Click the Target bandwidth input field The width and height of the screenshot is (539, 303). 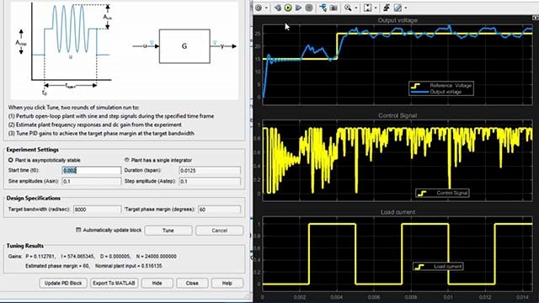click(98, 210)
